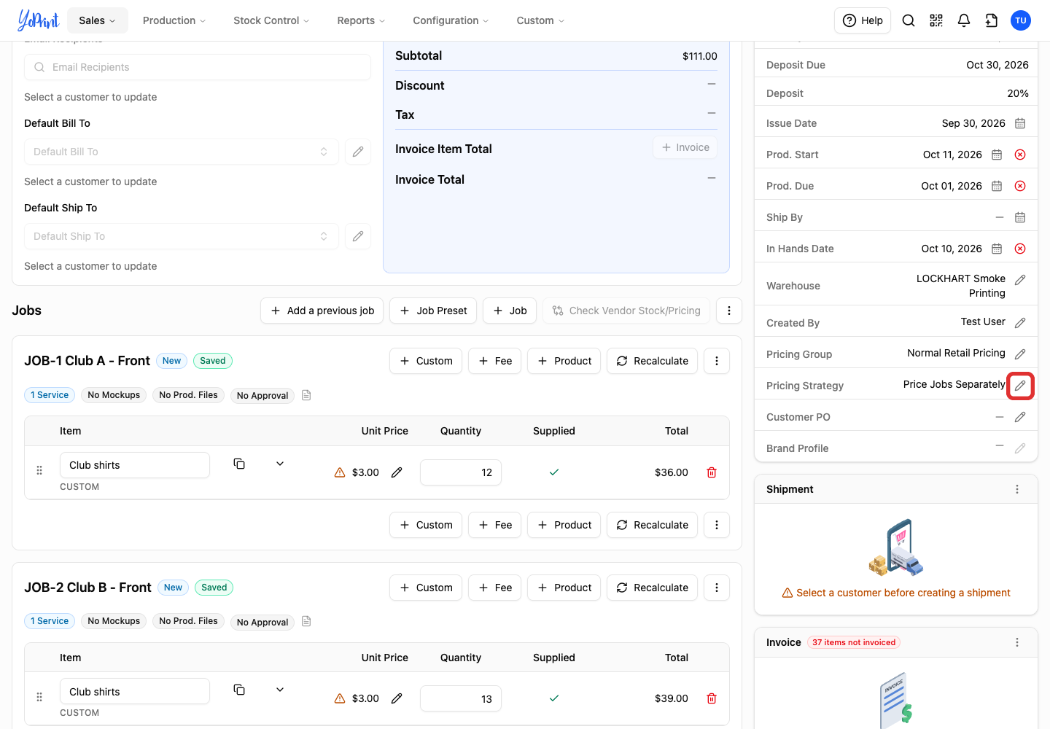Click Add a previous job button

pos(322,311)
